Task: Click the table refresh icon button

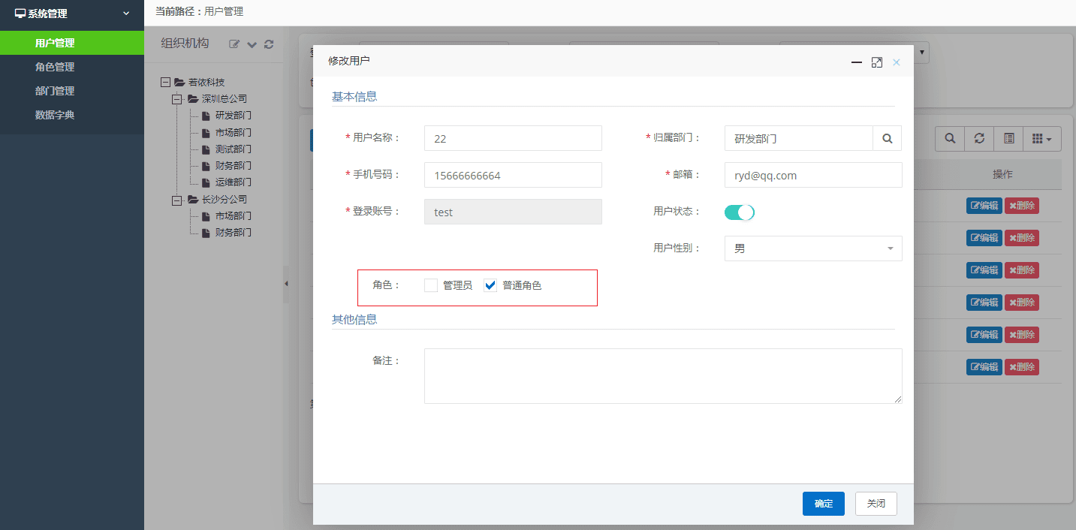Action: pos(979,138)
